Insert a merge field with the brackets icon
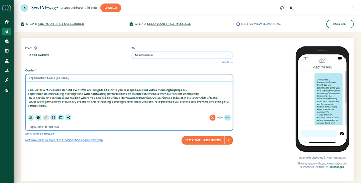The image size is (361, 183). coord(53,117)
